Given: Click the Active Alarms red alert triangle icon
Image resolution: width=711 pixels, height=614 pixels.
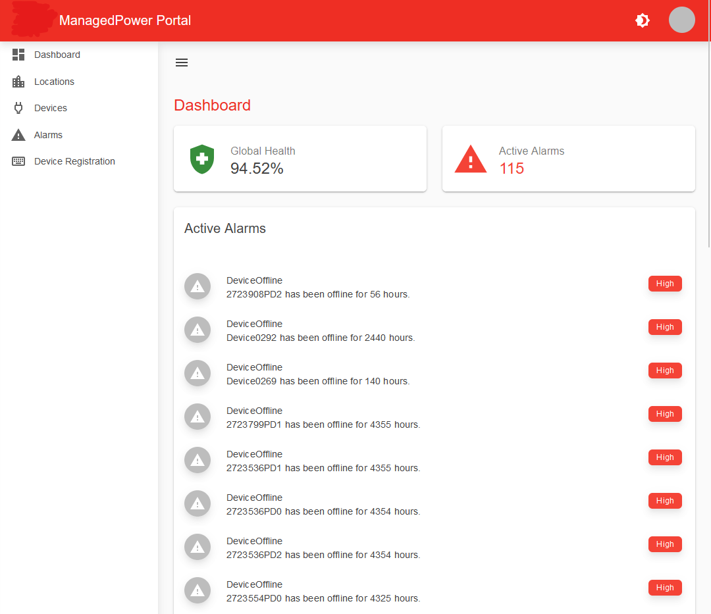Looking at the screenshot, I should pos(471,159).
